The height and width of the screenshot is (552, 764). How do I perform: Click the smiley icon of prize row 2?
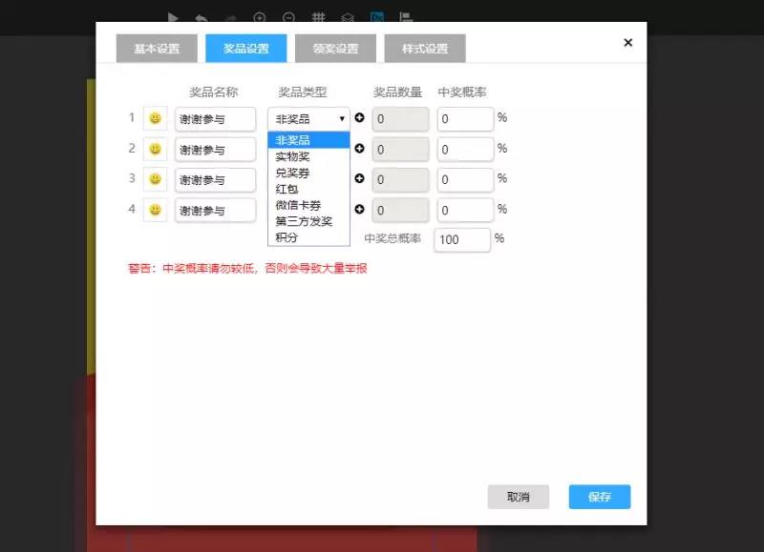(x=155, y=149)
